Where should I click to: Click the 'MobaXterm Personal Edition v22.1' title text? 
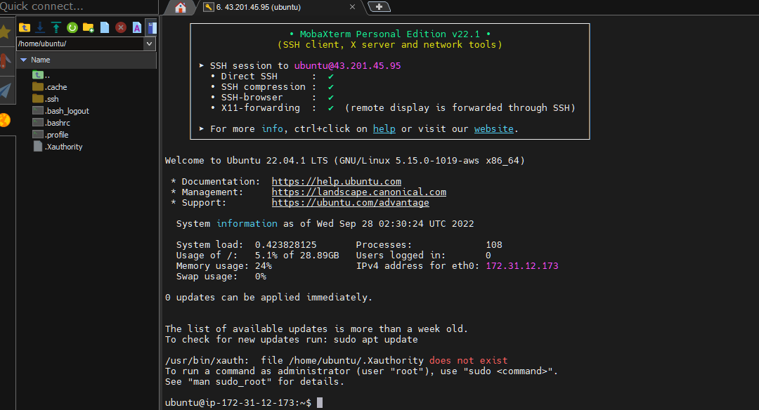tap(389, 34)
